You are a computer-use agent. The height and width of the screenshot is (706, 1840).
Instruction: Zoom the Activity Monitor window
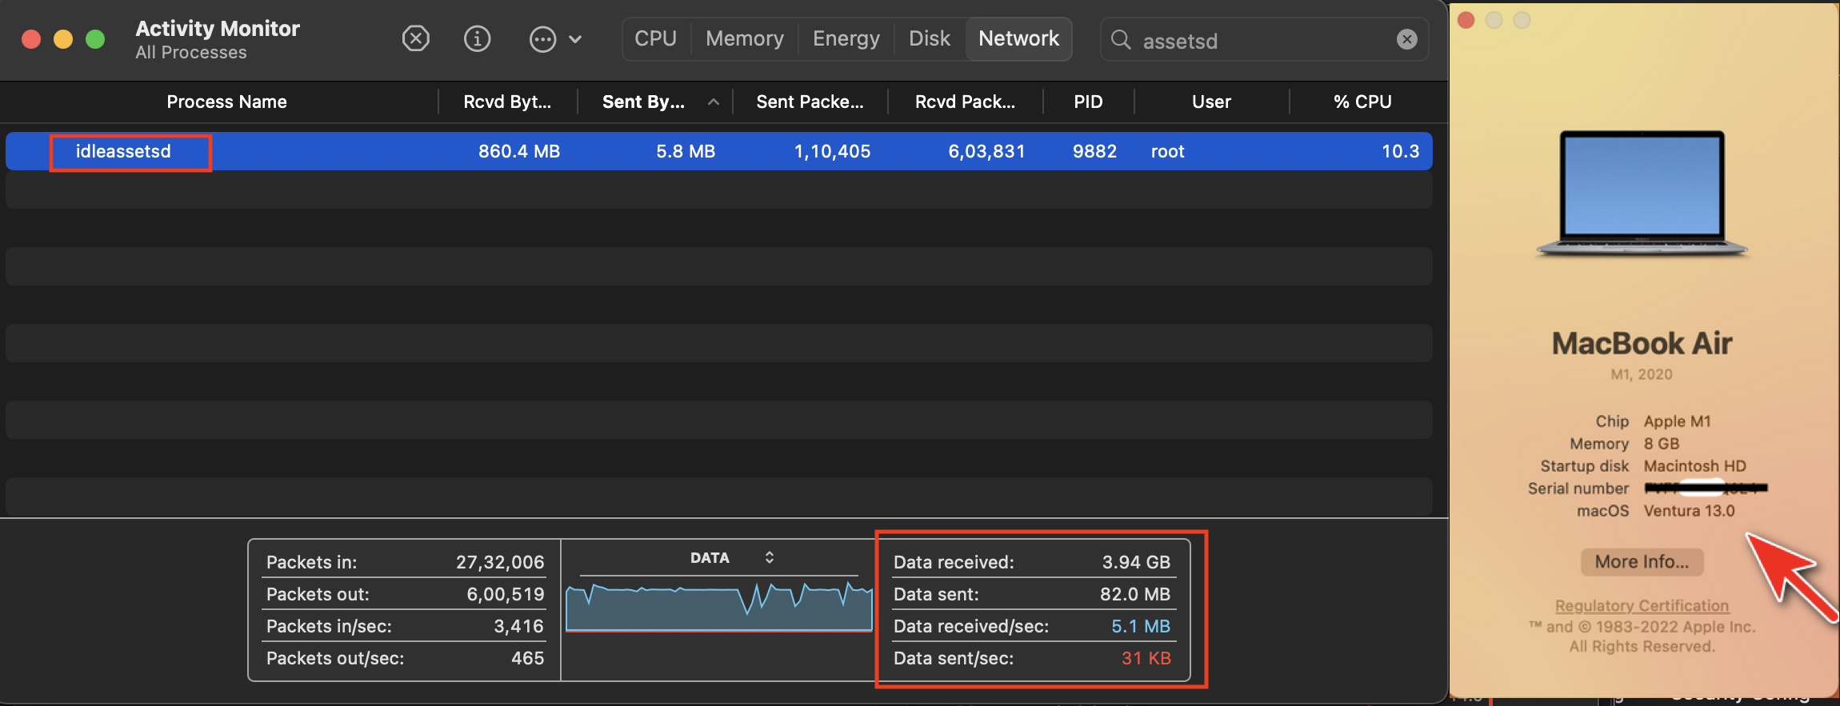click(95, 39)
